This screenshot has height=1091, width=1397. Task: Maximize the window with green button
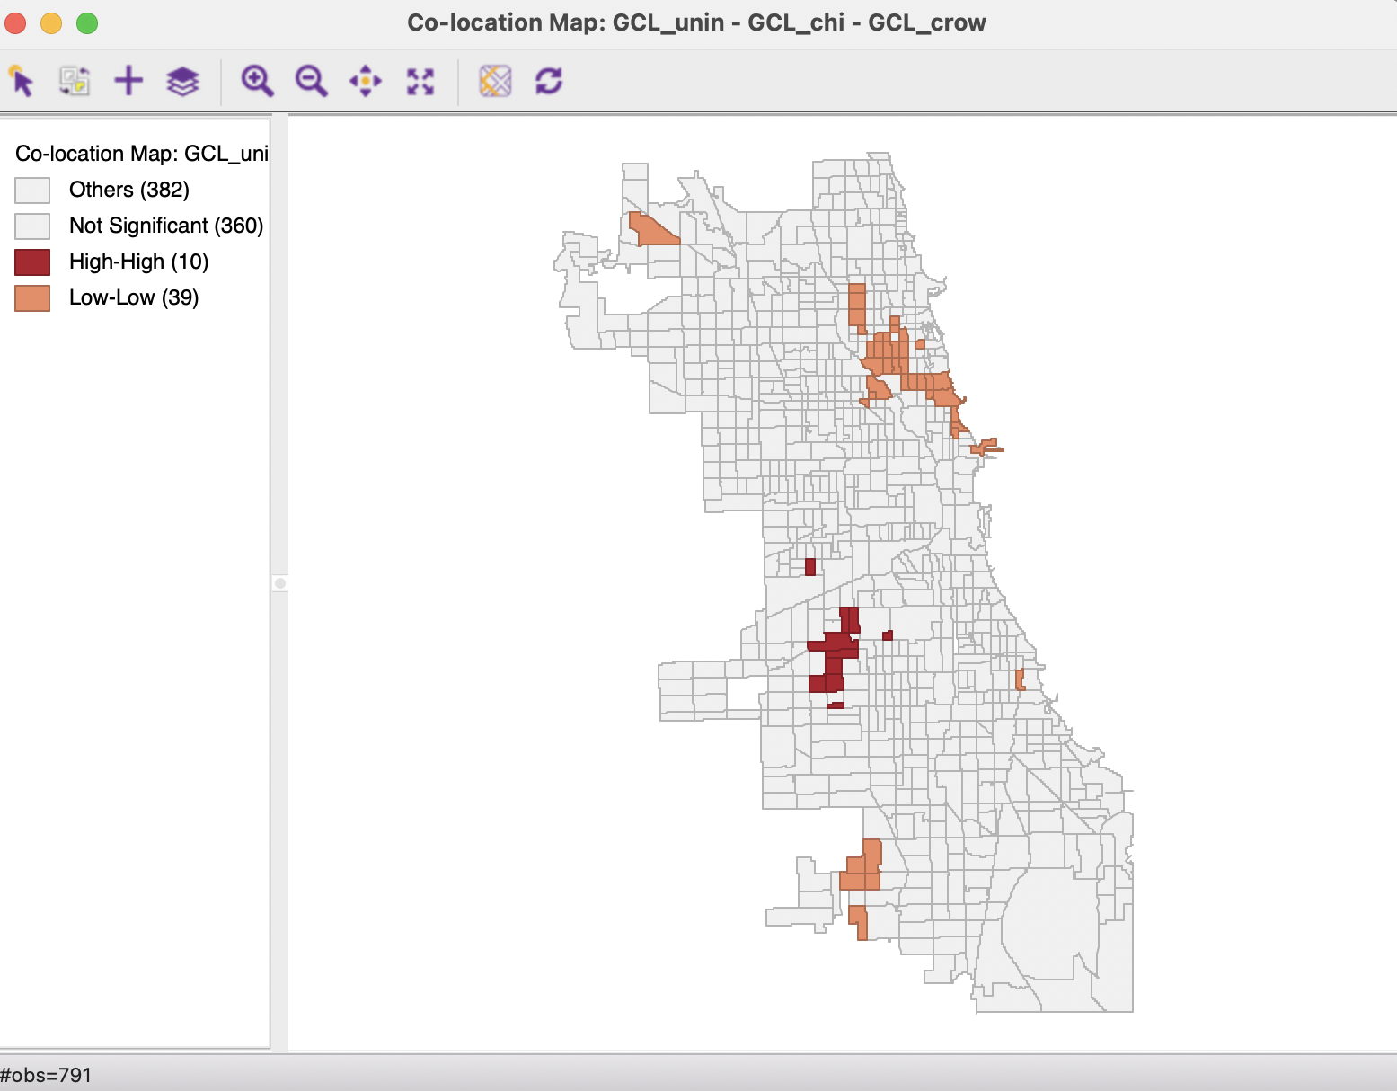pos(87,23)
